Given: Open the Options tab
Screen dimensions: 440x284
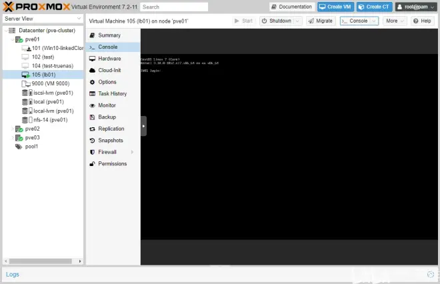Looking at the screenshot, I should [113, 82].
